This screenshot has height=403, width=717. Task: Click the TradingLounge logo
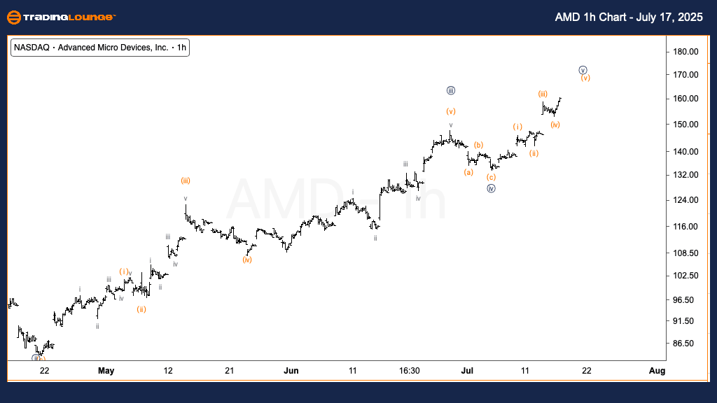tap(60, 17)
